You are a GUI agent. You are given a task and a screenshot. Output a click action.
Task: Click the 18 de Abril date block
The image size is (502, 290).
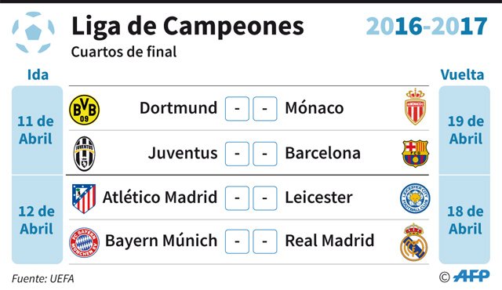pyautogui.click(x=464, y=219)
